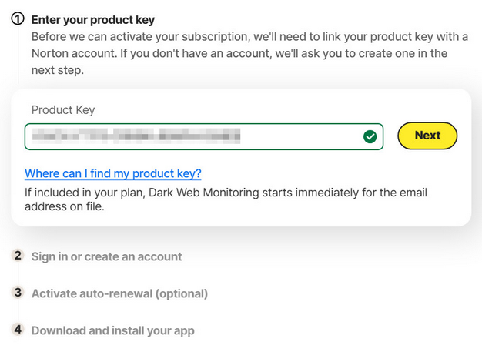Click the 'Product Key' field label
The width and height of the screenshot is (482, 352).
pyautogui.click(x=63, y=111)
